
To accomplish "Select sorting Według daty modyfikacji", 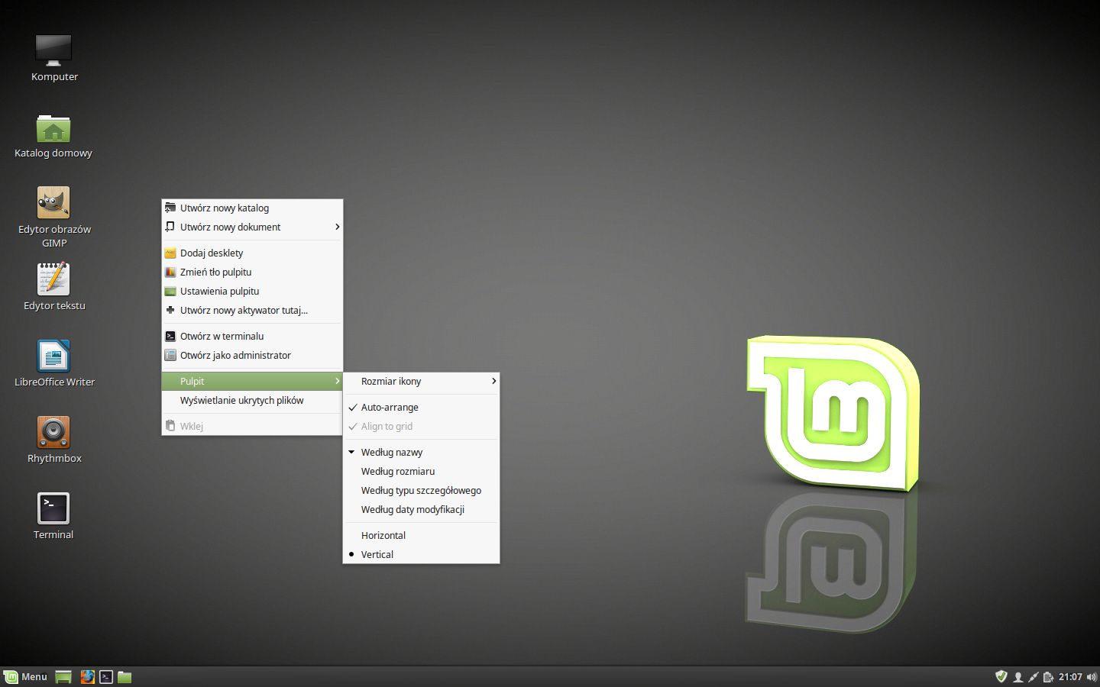I will point(421,509).
